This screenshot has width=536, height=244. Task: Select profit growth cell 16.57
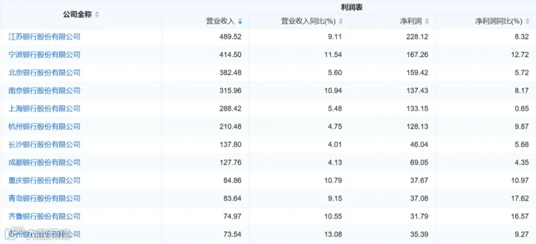pyautogui.click(x=519, y=217)
